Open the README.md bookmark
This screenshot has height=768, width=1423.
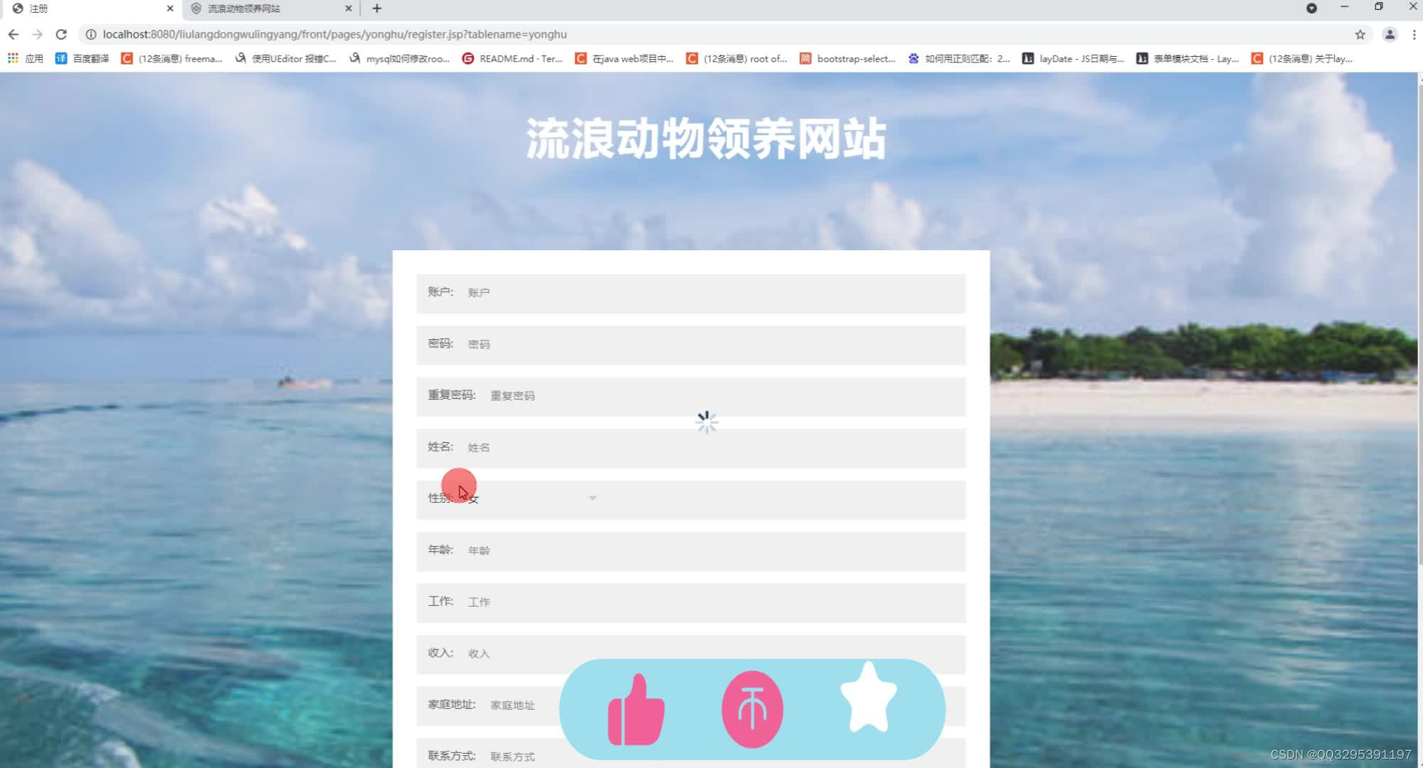point(512,58)
